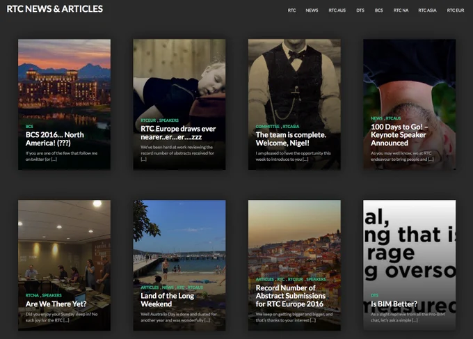This screenshot has width=473, height=339.
Task: Open the NEWS menu item
Action: (x=312, y=10)
